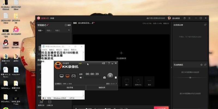Open KK录像机 help question mark

[x=109, y=63]
